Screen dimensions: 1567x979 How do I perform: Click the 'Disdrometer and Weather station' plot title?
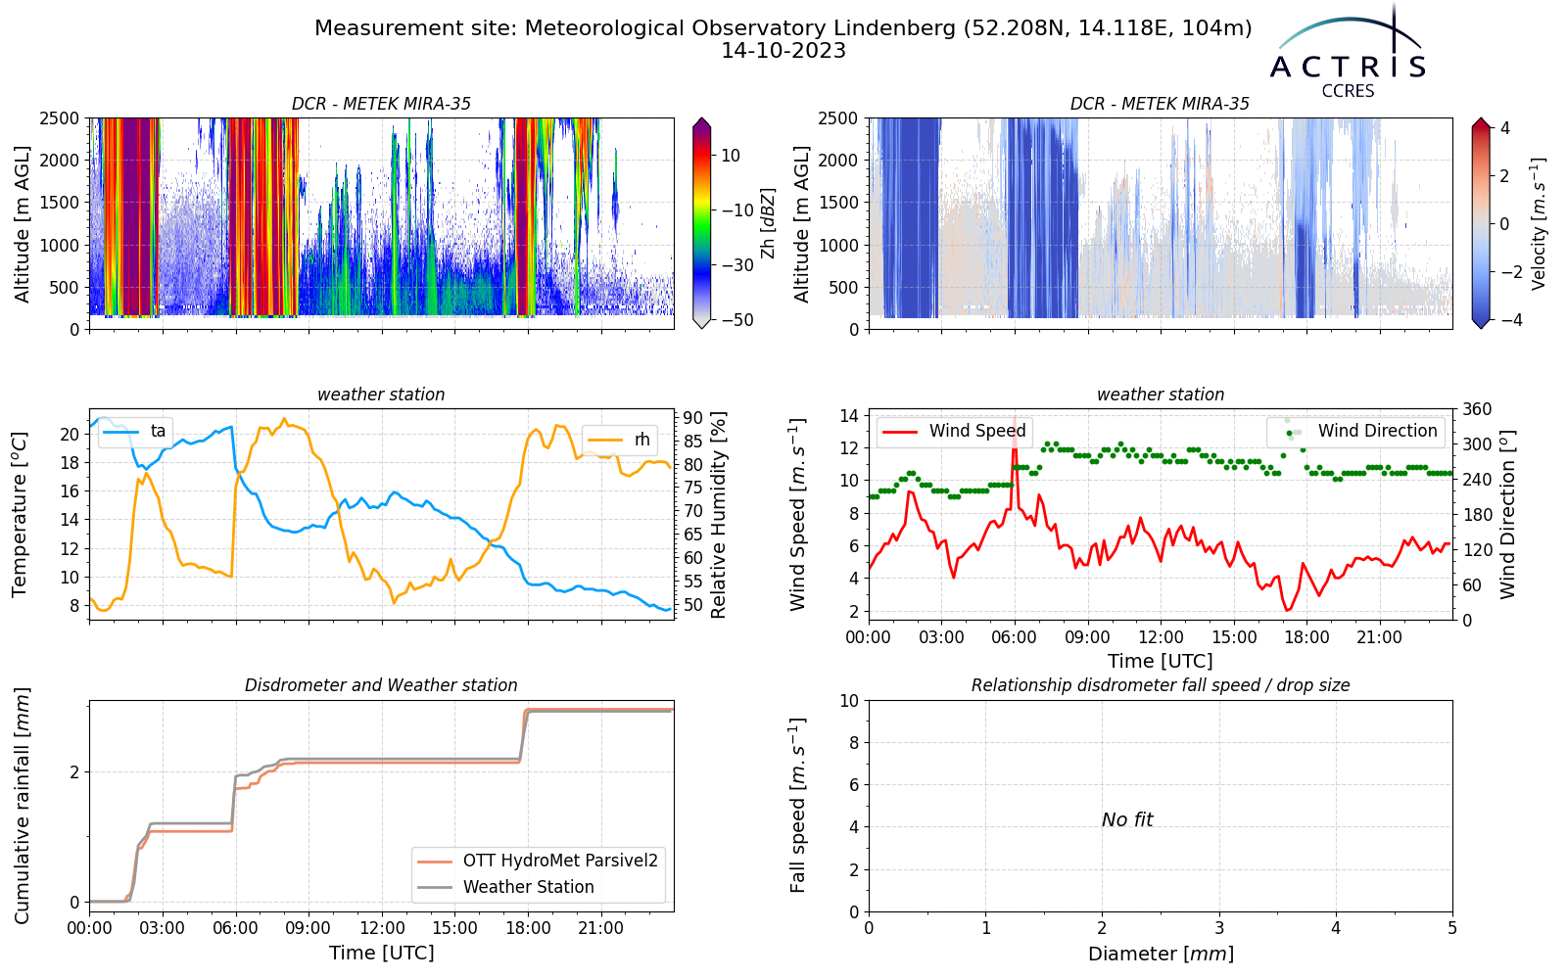[381, 685]
